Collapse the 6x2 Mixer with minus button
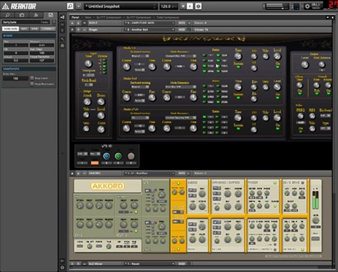This screenshot has width=338, height=272. tap(84, 264)
